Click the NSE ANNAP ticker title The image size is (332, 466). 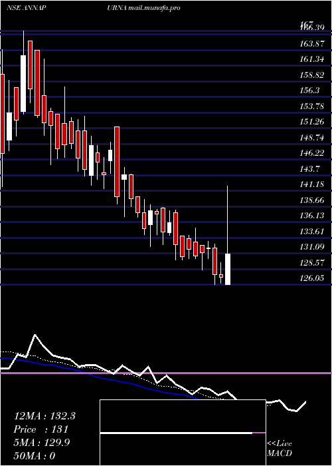[26, 8]
